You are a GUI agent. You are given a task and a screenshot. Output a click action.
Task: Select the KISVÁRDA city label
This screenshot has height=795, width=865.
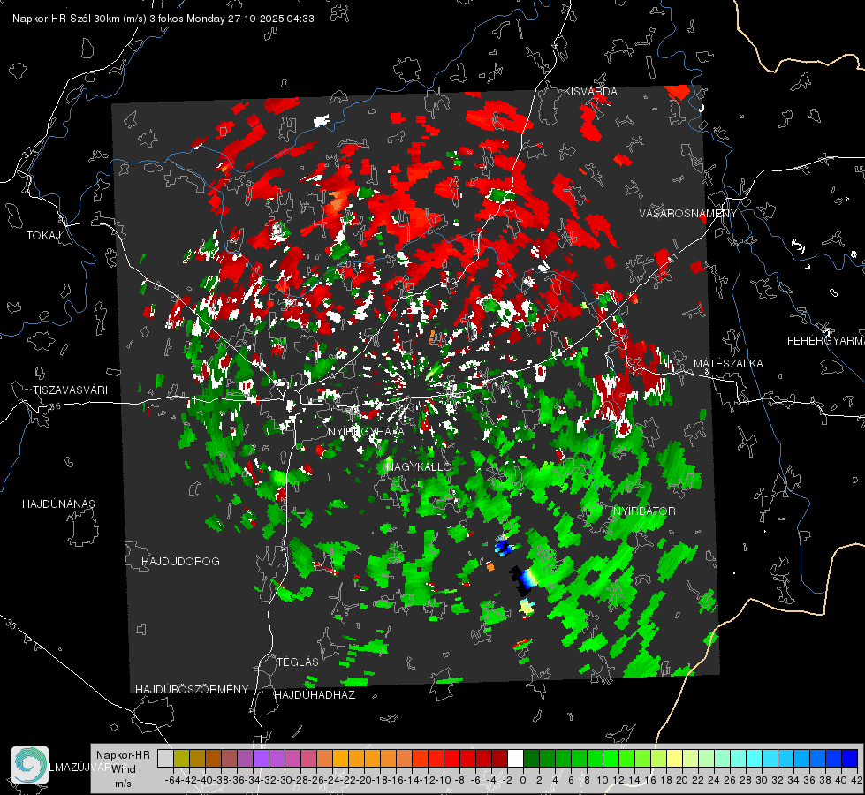(x=589, y=92)
